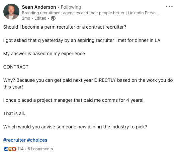Open Sean Anderson's profile photo
Screen dimensions: 177x154
pyautogui.click(x=11, y=12)
